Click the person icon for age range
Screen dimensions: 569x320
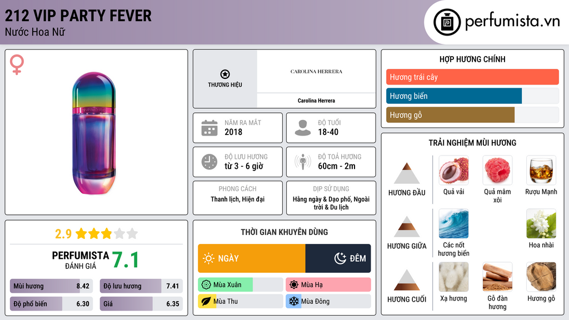(303, 128)
